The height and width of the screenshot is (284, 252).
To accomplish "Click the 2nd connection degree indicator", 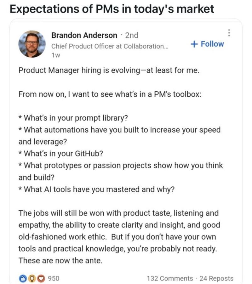I will pos(132,35).
